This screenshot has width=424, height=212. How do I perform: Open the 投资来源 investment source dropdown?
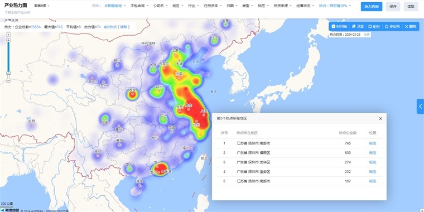click(282, 6)
